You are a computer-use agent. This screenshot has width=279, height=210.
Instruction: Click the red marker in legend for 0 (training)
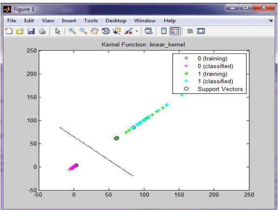[x=186, y=58]
